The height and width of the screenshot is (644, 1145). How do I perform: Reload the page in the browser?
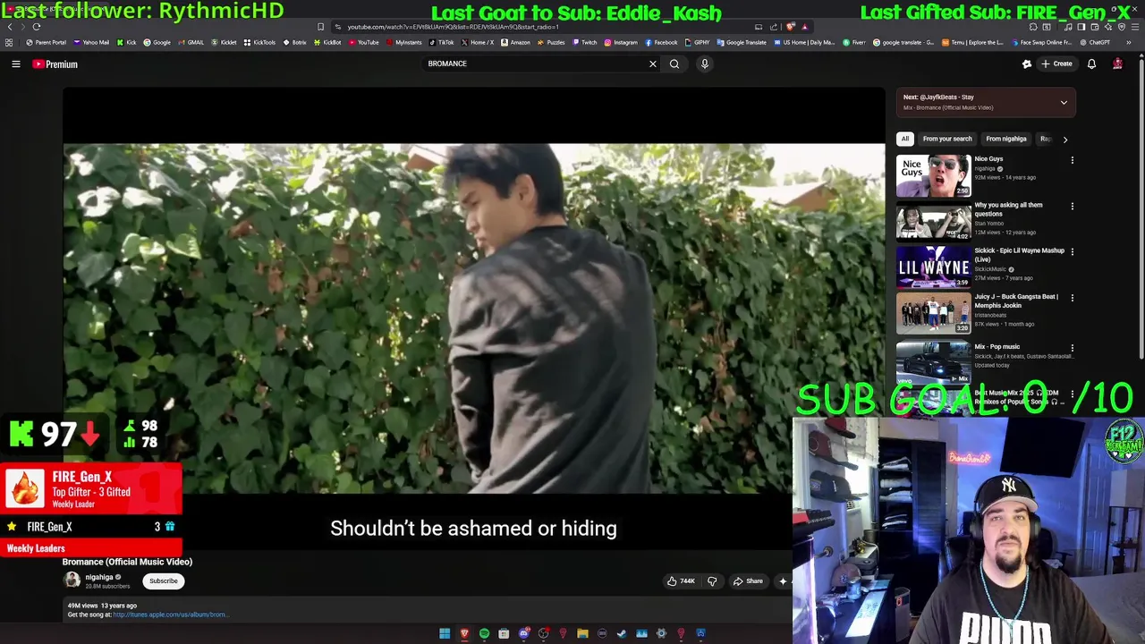(37, 27)
